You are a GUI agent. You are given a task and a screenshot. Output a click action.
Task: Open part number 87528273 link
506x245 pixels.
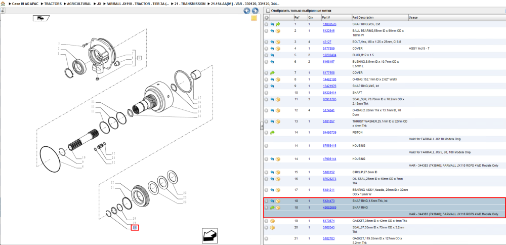[x=329, y=179]
